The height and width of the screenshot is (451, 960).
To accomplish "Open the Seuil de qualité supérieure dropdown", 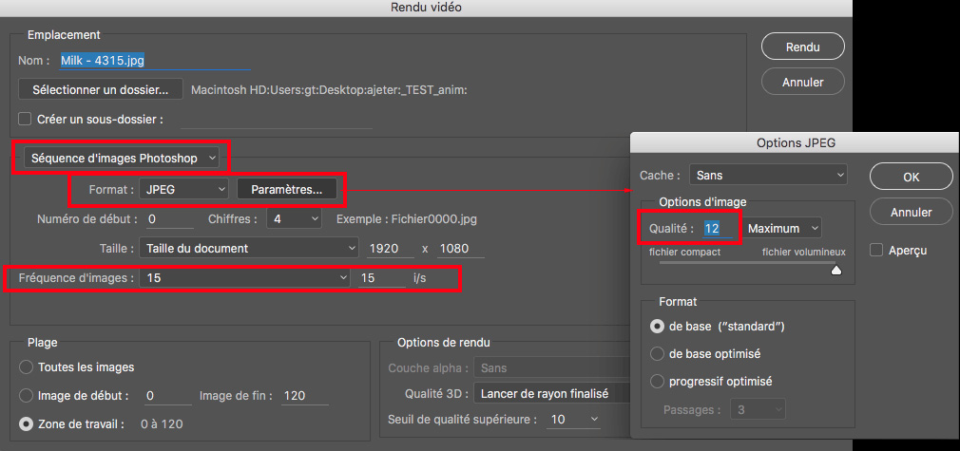I will [574, 419].
